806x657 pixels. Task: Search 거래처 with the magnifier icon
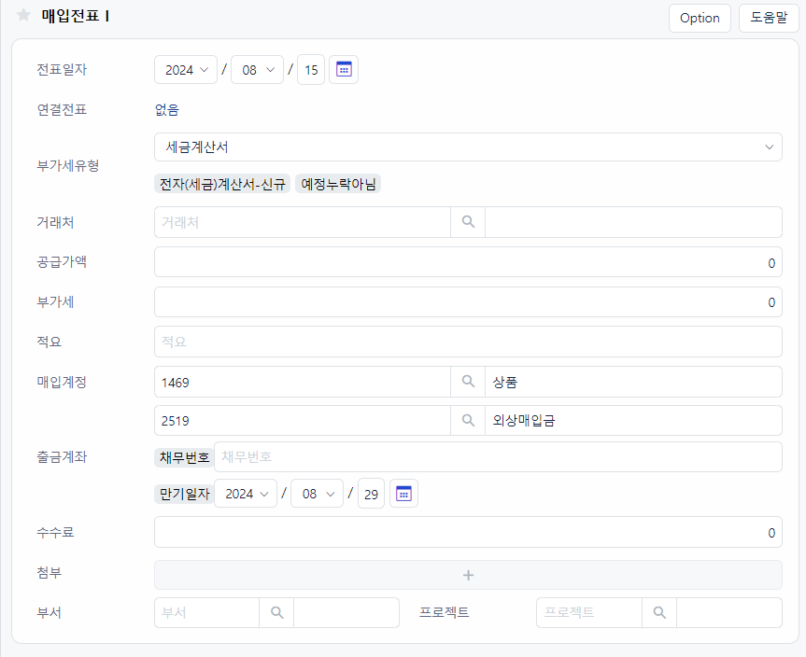468,222
